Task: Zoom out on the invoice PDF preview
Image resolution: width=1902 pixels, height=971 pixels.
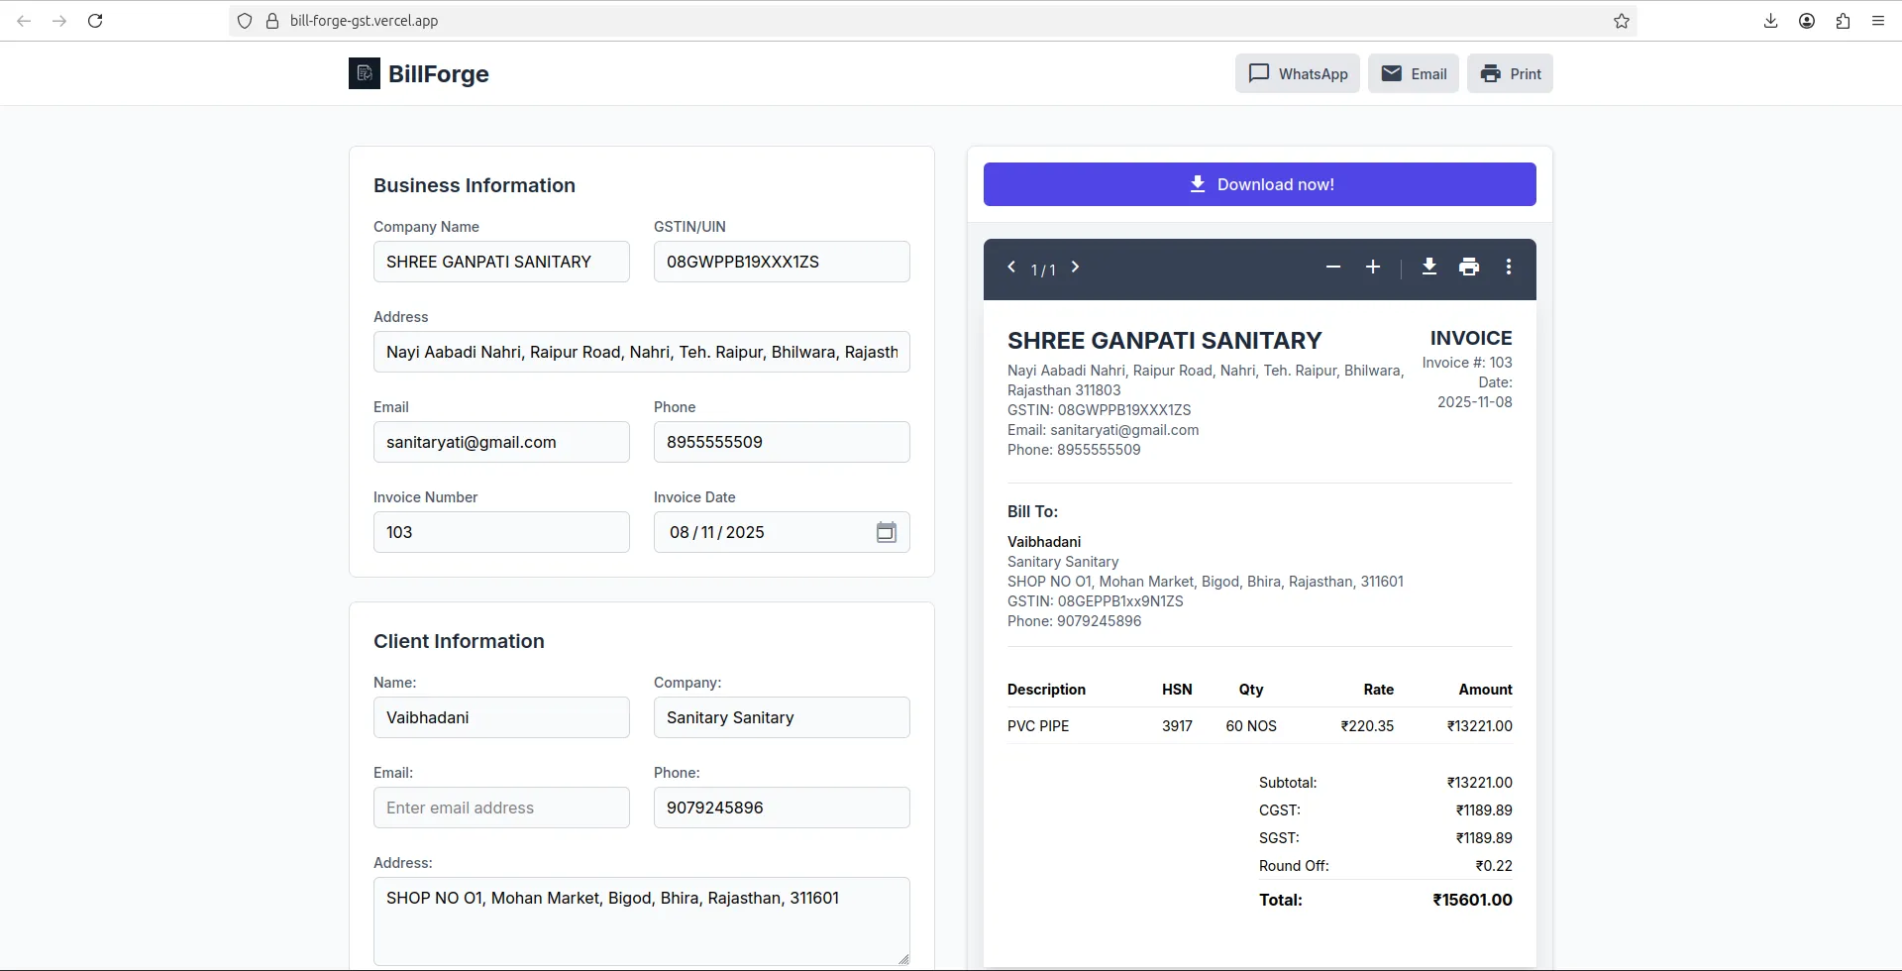Action: (x=1332, y=268)
